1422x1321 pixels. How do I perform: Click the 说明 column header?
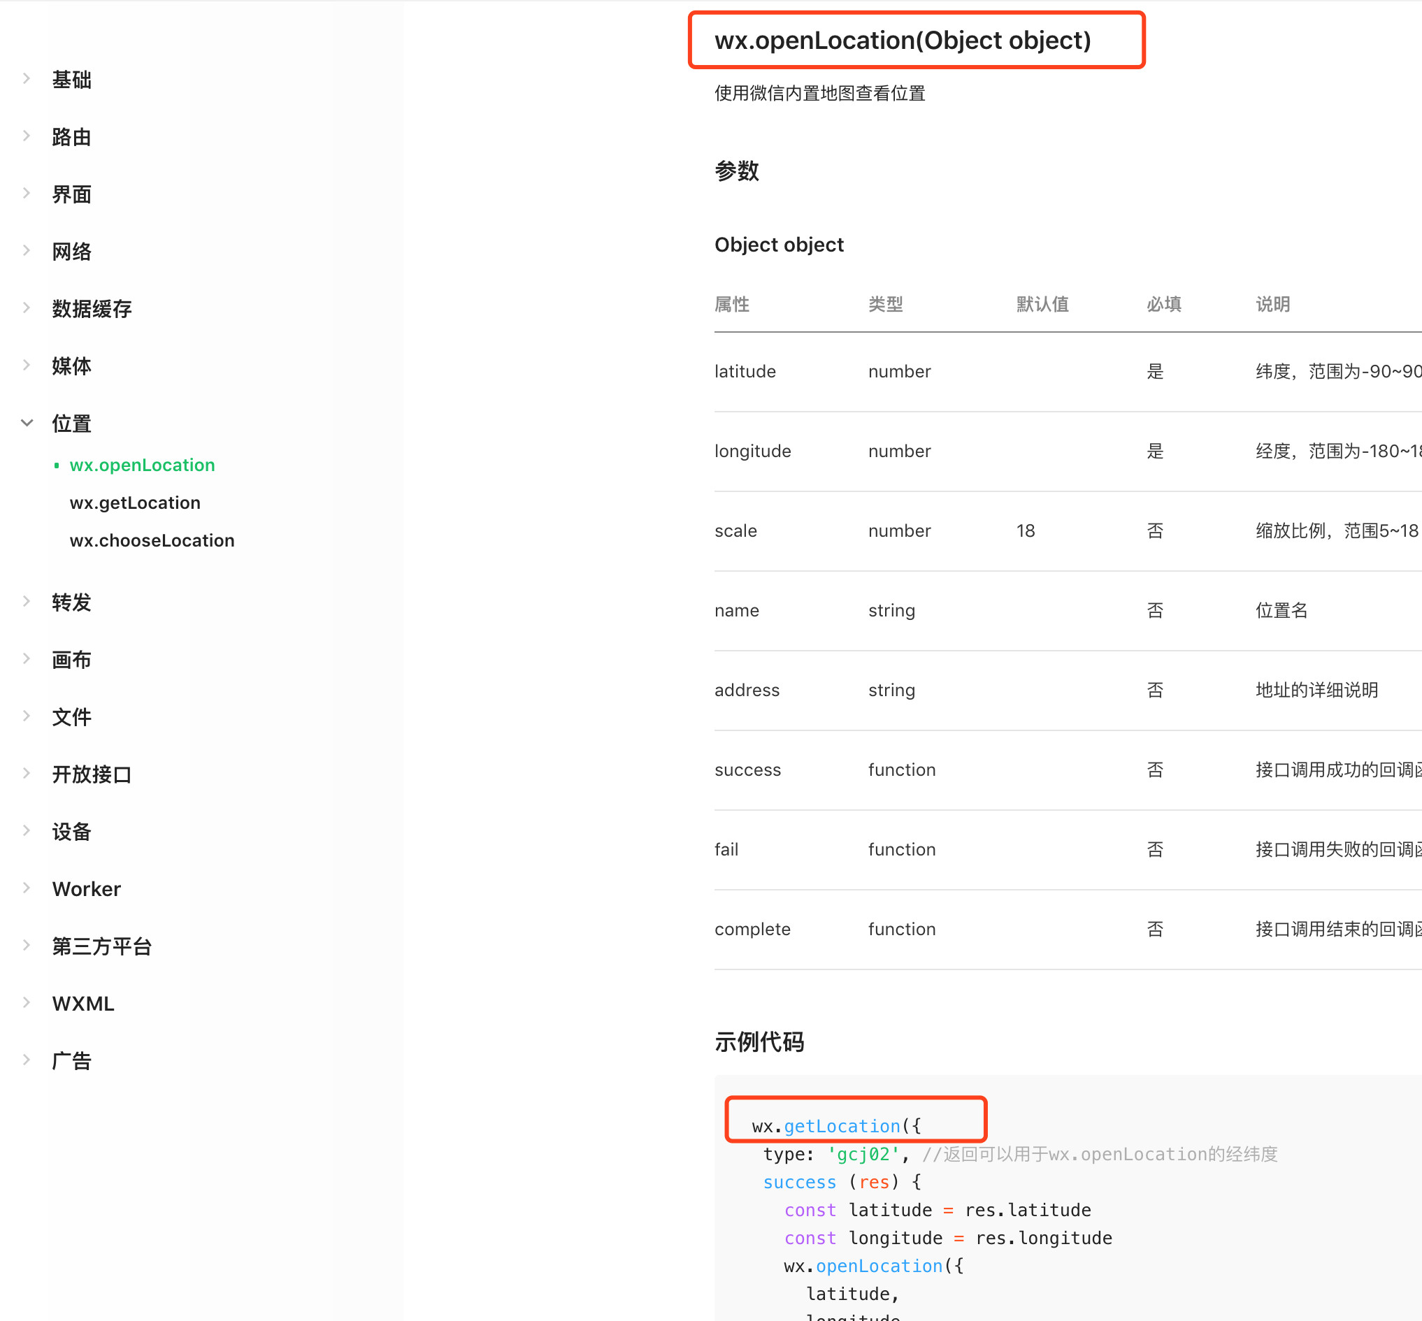(x=1272, y=304)
